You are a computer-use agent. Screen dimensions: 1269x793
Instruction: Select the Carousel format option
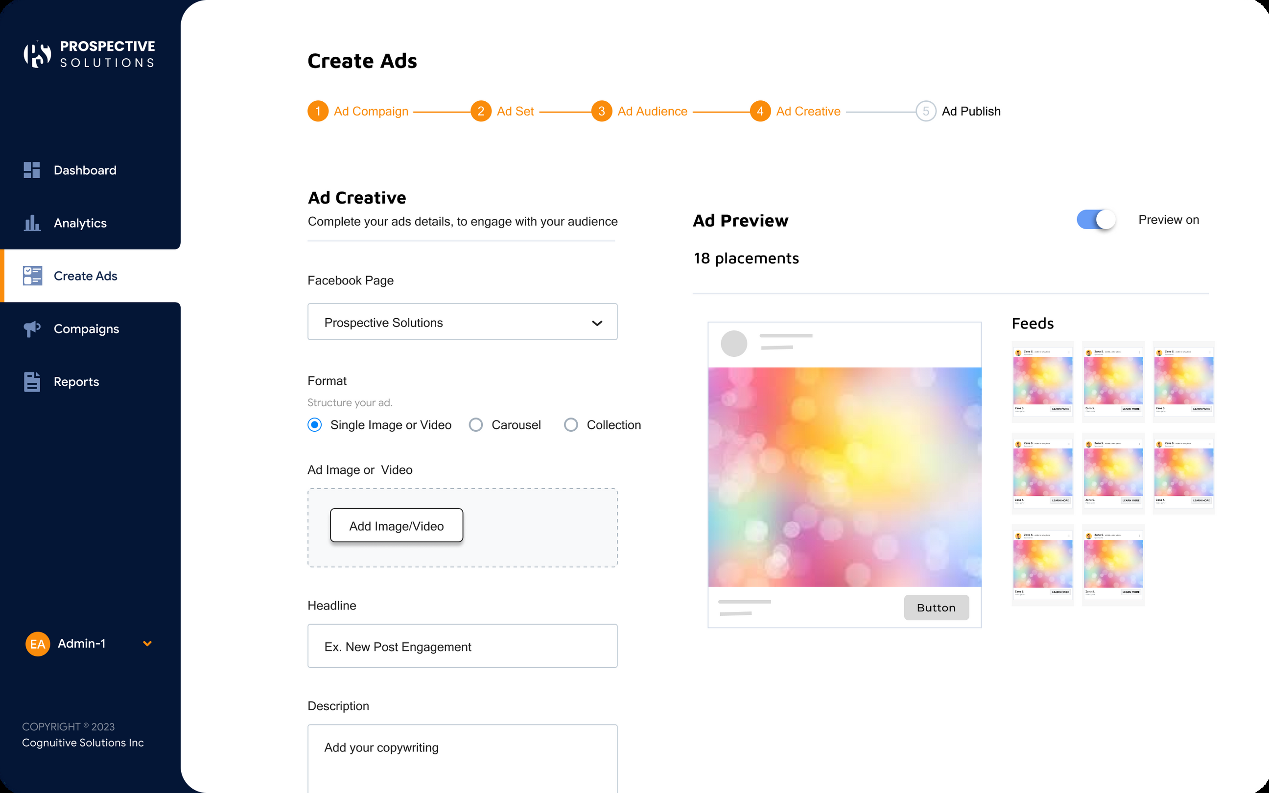(476, 425)
